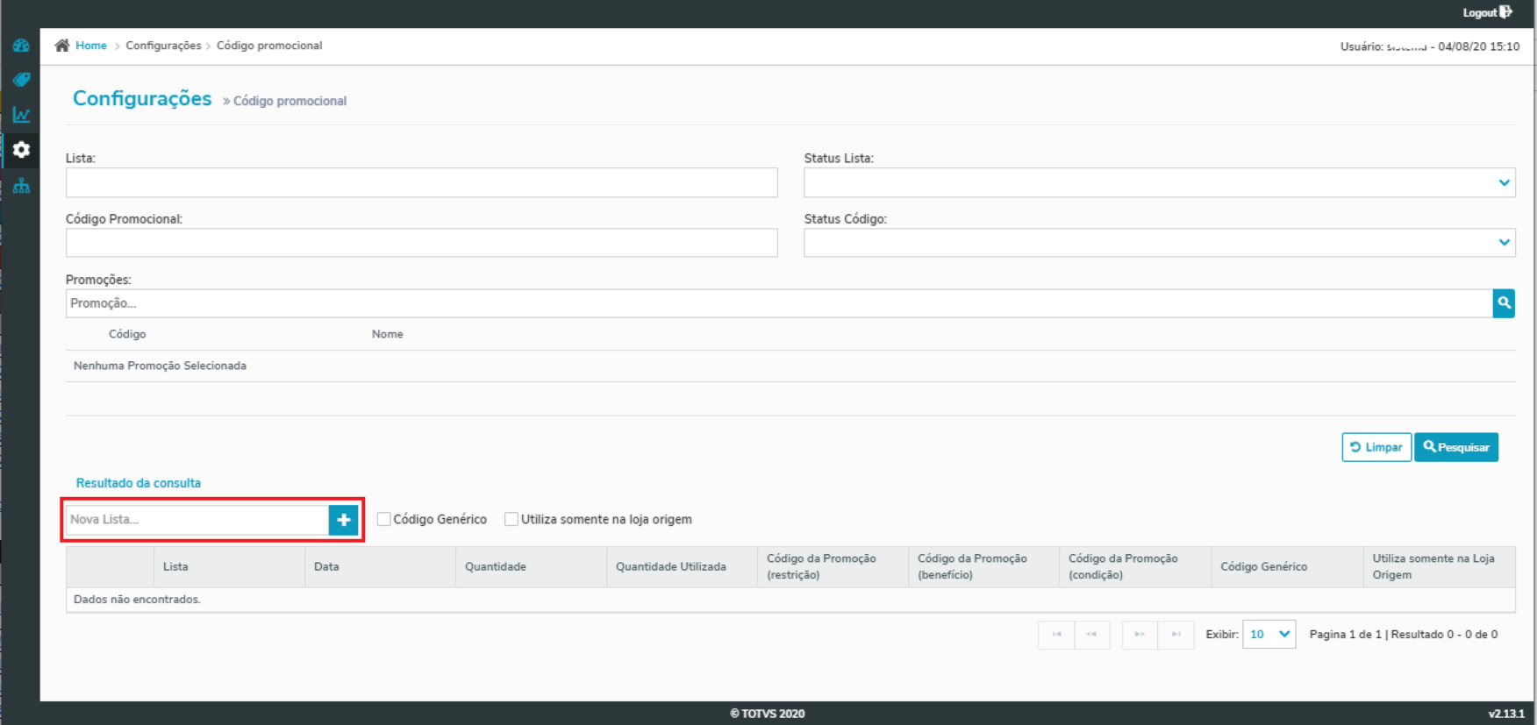1537x725 pixels.
Task: Click the version number v2.13.1
Action: [1506, 714]
